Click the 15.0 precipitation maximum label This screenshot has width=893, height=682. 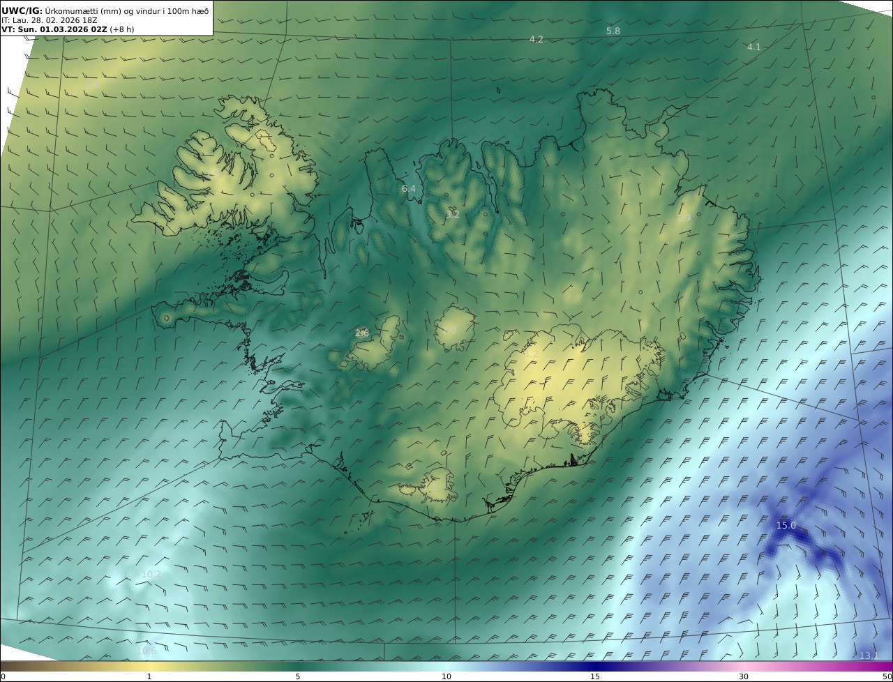click(x=786, y=525)
